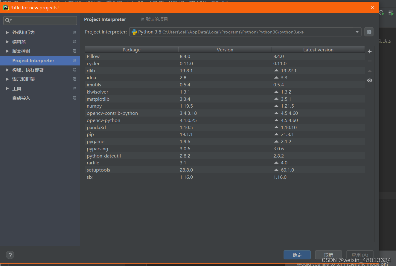
Task: Close the settings dialog with X
Action: pyautogui.click(x=372, y=7)
